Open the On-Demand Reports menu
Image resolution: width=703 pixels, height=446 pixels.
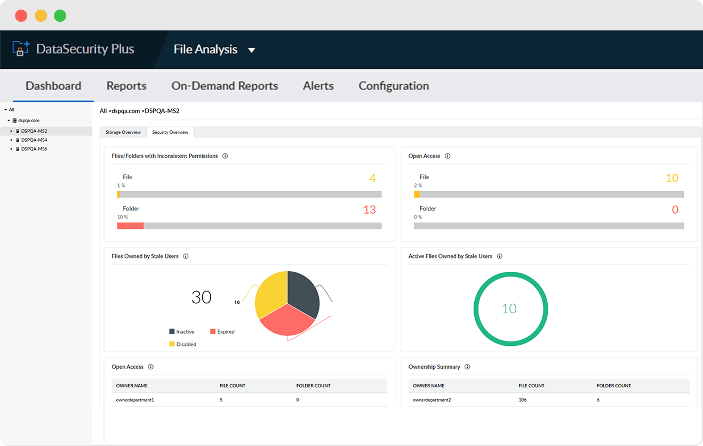pyautogui.click(x=225, y=86)
